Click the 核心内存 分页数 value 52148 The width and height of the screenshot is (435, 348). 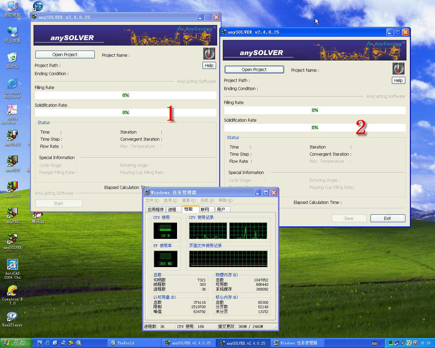(x=263, y=307)
